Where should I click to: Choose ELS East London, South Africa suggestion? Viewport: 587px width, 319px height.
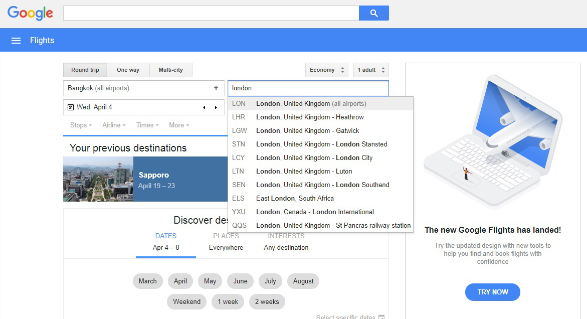[320, 198]
